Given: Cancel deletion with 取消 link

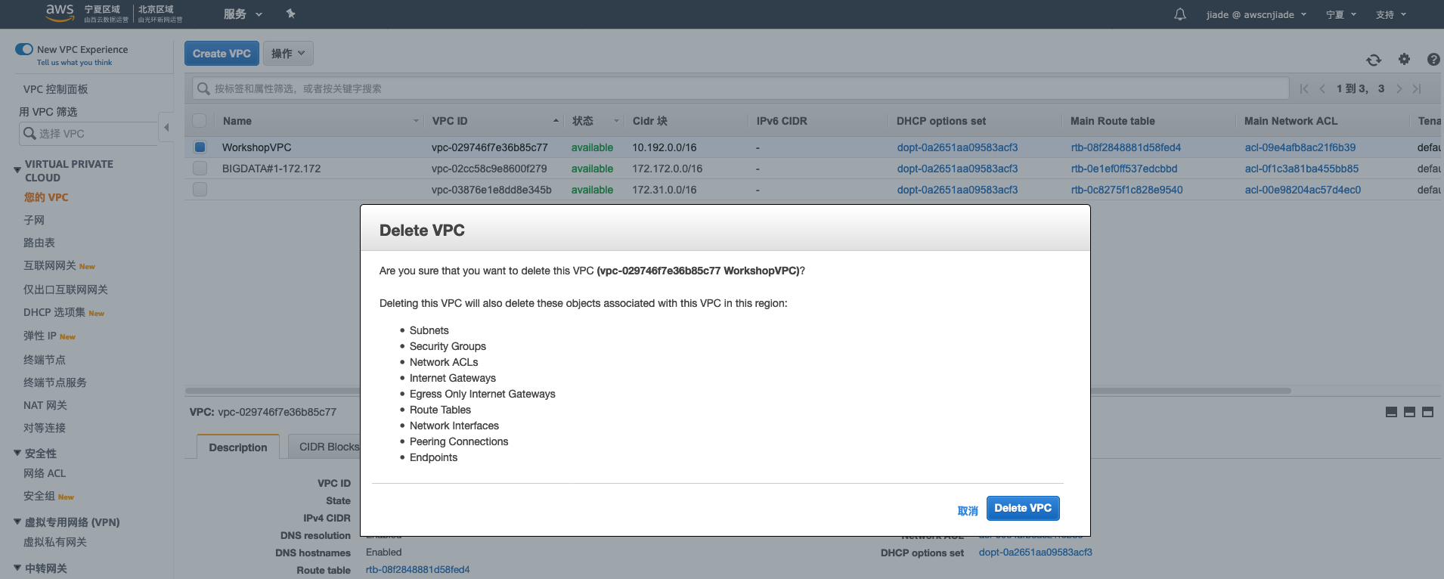Looking at the screenshot, I should 967,511.
